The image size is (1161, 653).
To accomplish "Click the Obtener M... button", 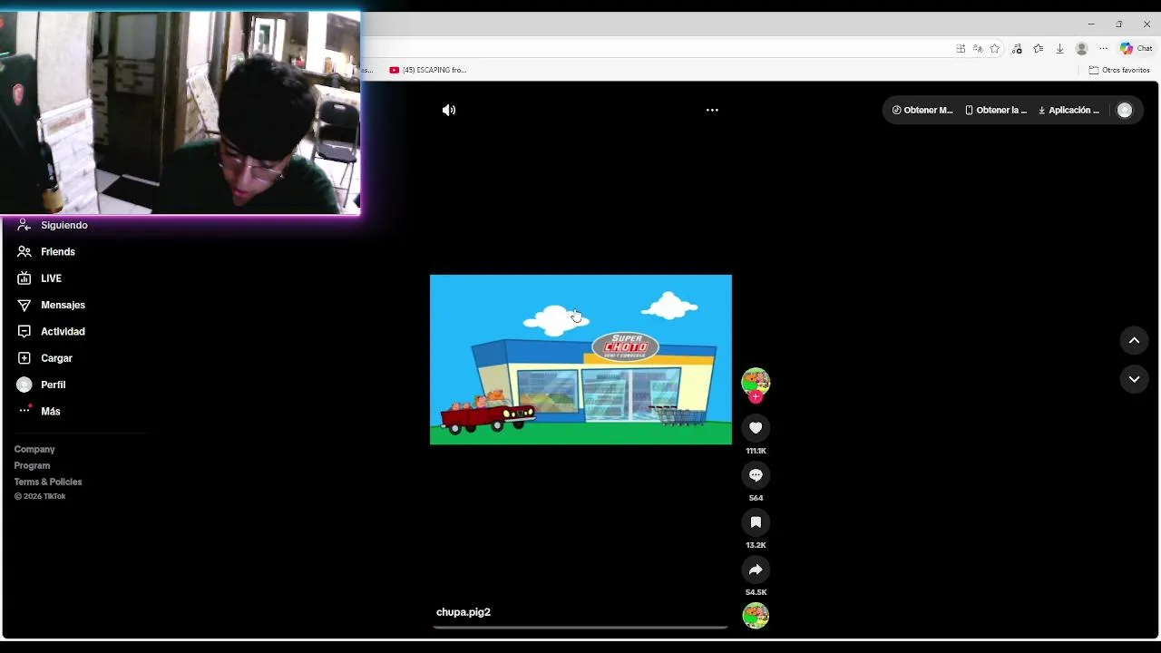I will pyautogui.click(x=922, y=110).
